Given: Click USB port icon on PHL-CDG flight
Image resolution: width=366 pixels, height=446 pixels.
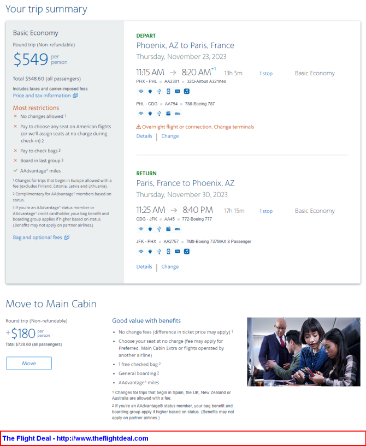Looking at the screenshot, I should pos(159,114).
